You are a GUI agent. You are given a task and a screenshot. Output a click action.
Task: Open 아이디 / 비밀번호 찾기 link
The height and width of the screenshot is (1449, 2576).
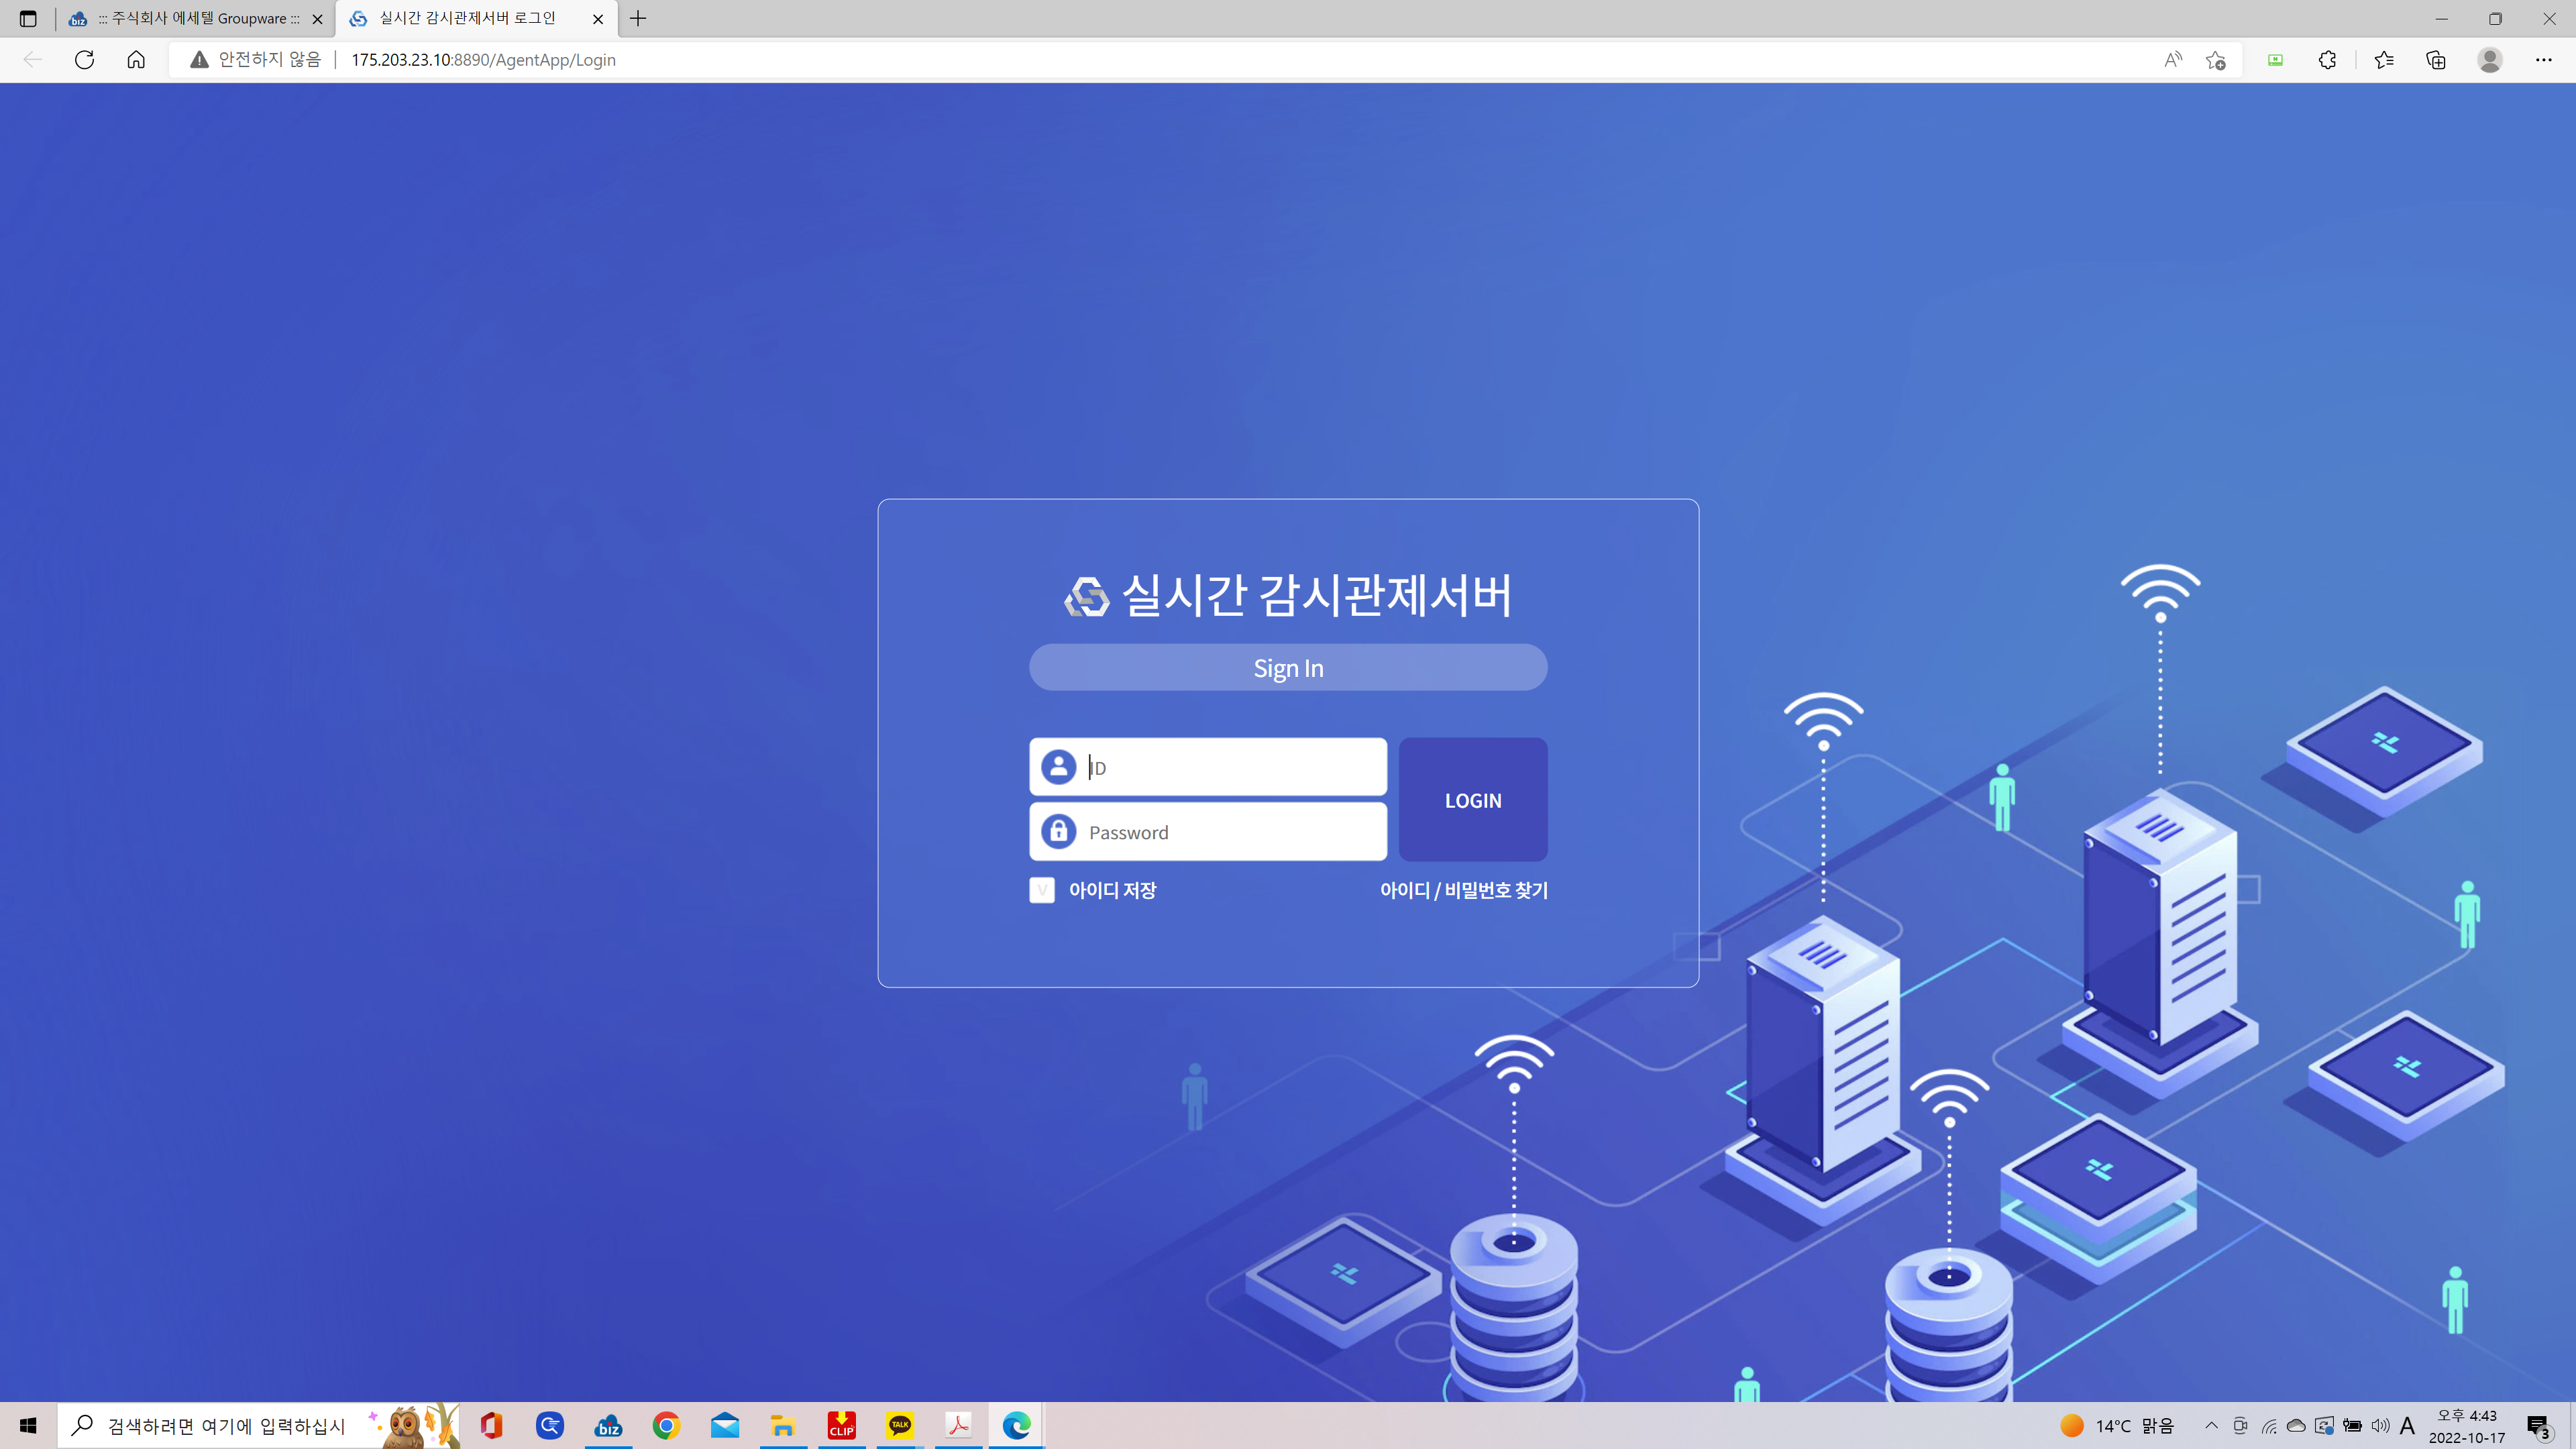[x=1464, y=890]
